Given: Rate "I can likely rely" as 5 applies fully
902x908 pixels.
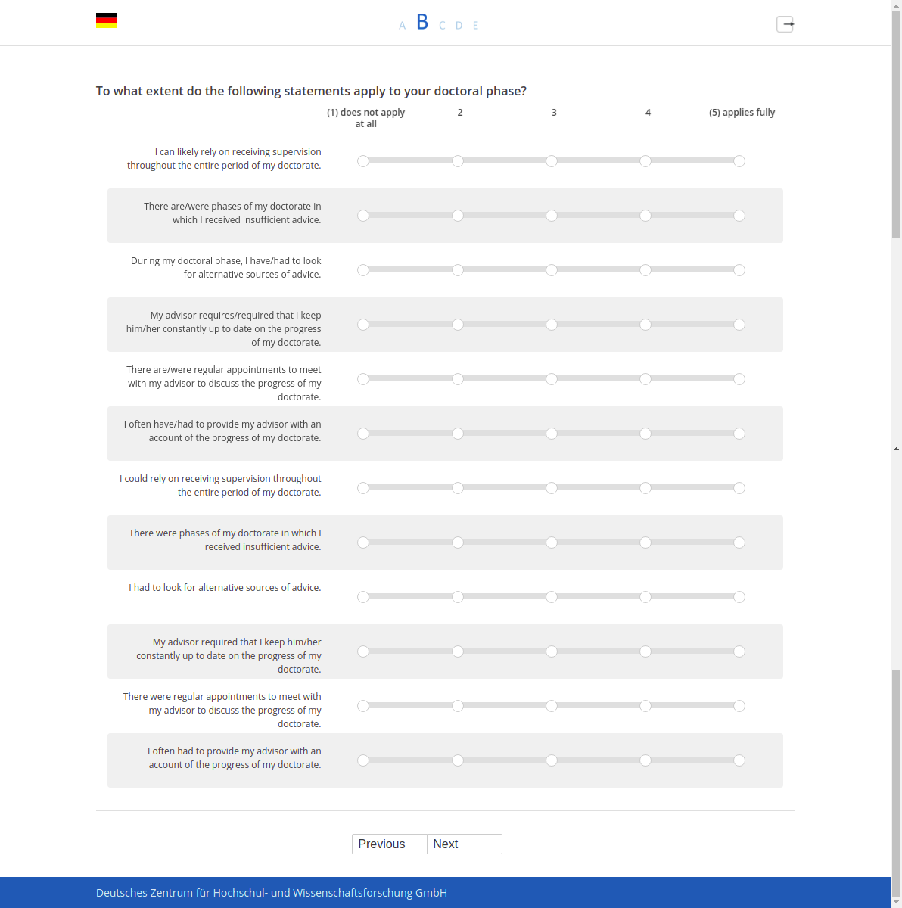Looking at the screenshot, I should tap(739, 161).
